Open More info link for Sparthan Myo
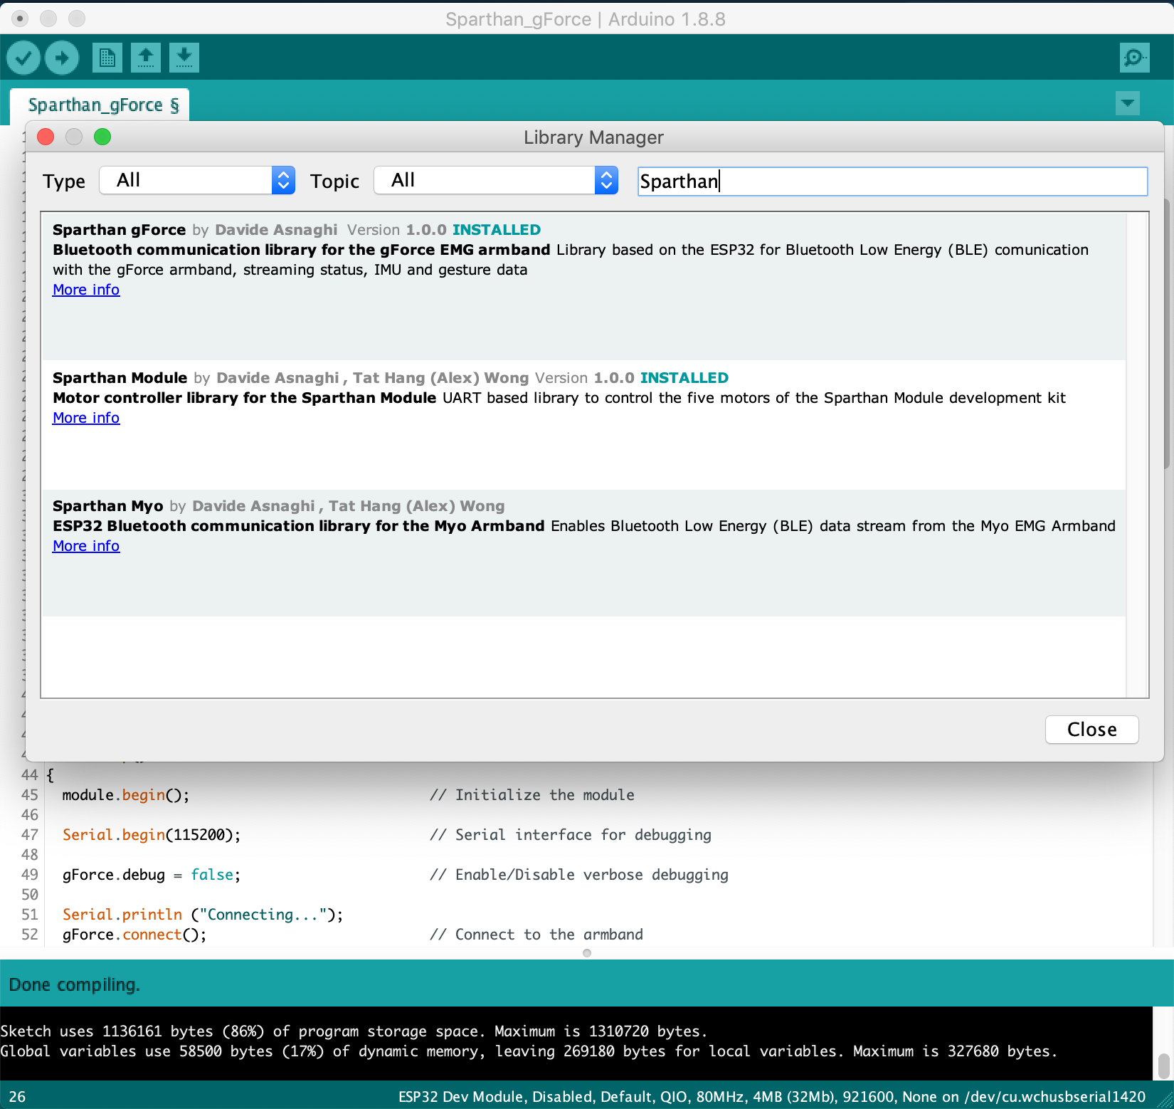The image size is (1174, 1109). tap(86, 546)
